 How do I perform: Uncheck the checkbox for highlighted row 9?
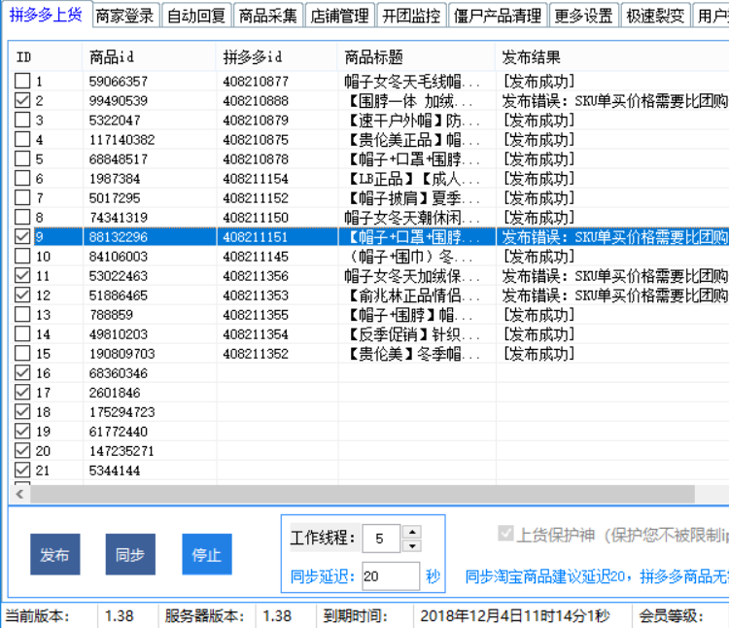[22, 236]
